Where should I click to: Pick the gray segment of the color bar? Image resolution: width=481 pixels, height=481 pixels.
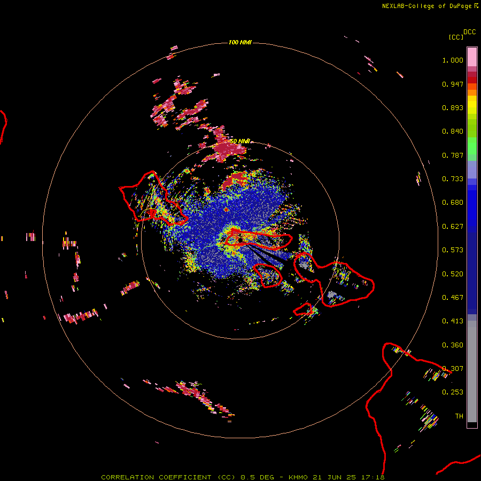(x=472, y=371)
